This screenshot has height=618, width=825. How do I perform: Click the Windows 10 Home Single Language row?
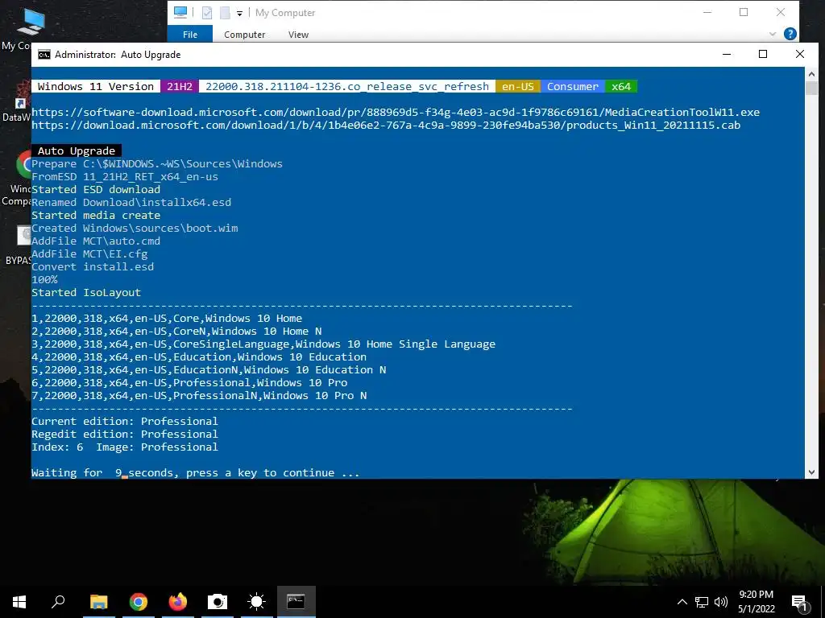263,344
